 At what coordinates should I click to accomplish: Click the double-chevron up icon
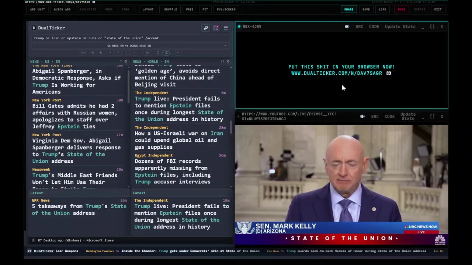pos(118,53)
